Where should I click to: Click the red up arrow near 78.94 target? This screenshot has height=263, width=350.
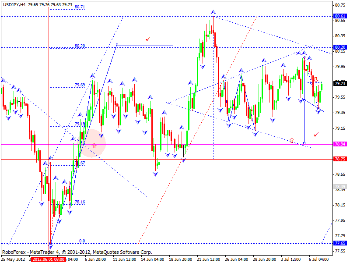pyautogui.click(x=292, y=140)
